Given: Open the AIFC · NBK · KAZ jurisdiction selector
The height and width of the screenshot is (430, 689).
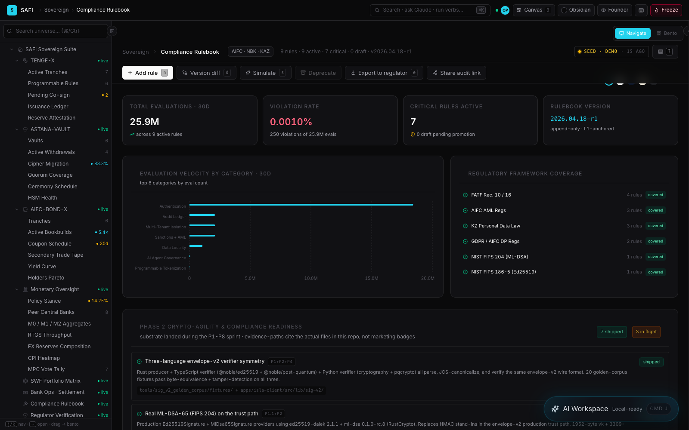Looking at the screenshot, I should (251, 52).
